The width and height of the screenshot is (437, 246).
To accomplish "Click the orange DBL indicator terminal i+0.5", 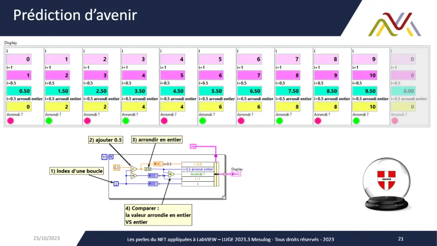I will pyautogui.click(x=158, y=164).
